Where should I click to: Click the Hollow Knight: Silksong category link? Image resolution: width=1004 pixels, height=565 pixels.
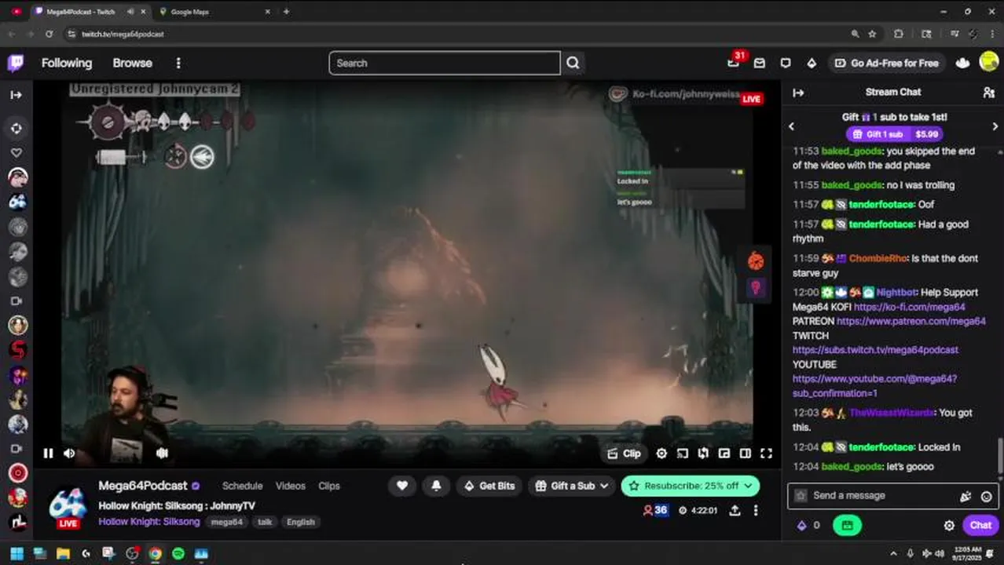tap(149, 522)
